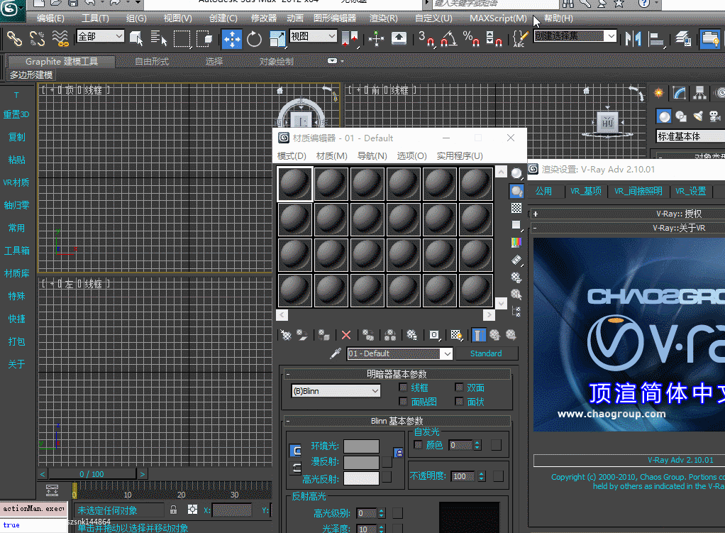The image size is (725, 533).
Task: Pick material from object with eyedropper
Action: (x=336, y=353)
